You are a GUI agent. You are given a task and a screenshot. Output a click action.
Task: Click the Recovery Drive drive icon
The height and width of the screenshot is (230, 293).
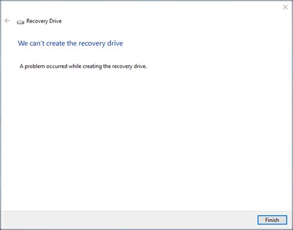click(x=20, y=22)
